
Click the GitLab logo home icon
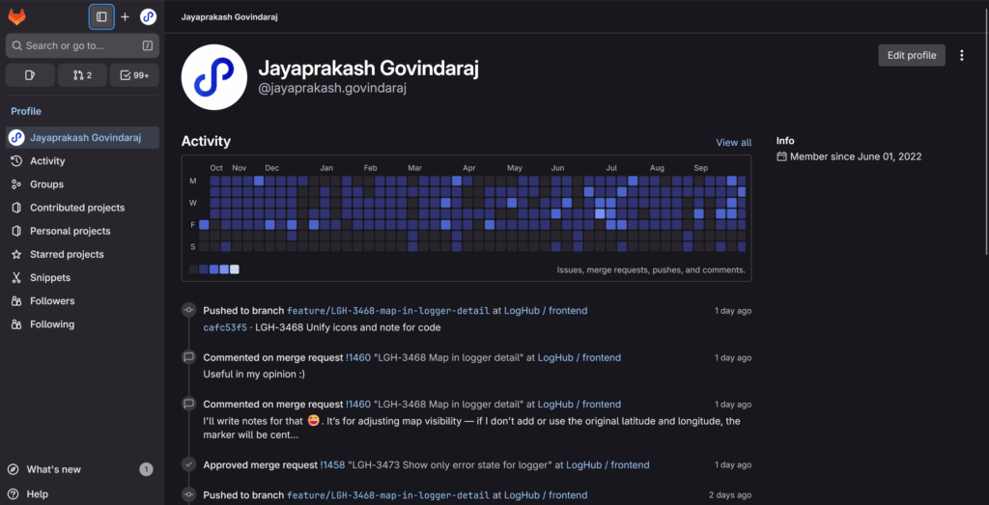pos(17,16)
